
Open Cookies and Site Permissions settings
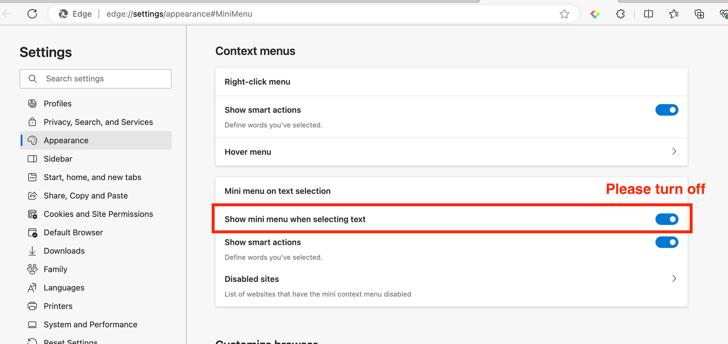98,214
